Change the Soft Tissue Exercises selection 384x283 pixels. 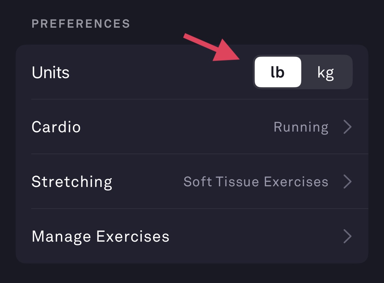(x=256, y=182)
